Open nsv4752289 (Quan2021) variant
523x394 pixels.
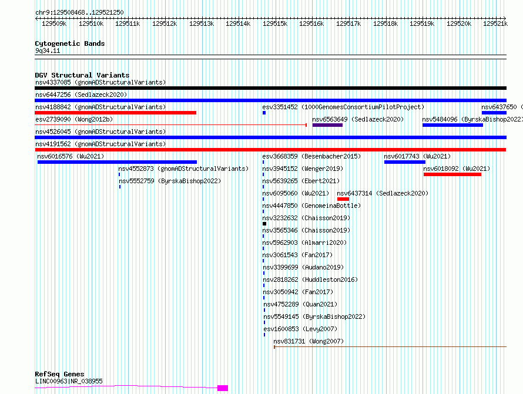pos(300,304)
